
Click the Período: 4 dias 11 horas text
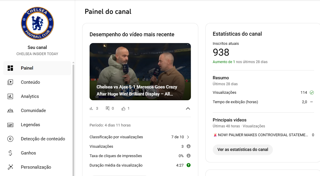tap(110, 125)
